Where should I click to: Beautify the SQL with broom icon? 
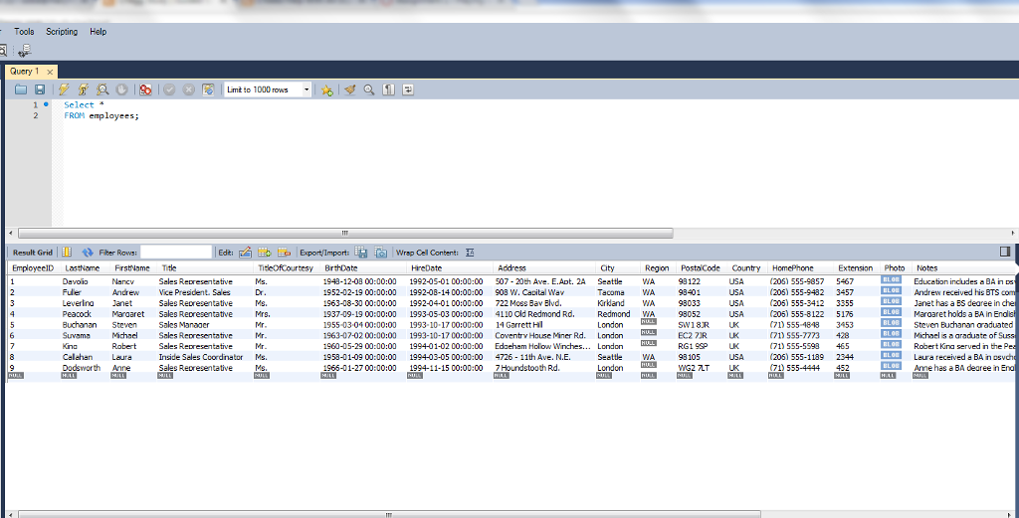point(350,89)
